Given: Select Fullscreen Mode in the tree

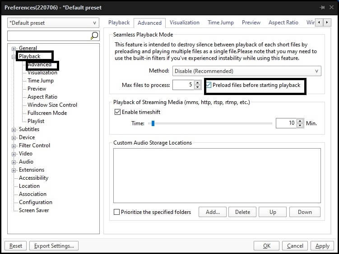Looking at the screenshot, I should coord(47,113).
